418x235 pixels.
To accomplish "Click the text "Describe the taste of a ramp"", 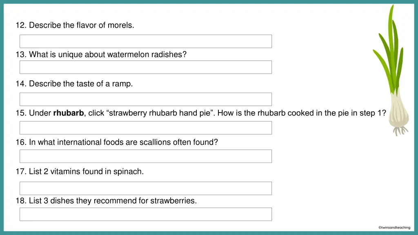I will (x=81, y=84).
